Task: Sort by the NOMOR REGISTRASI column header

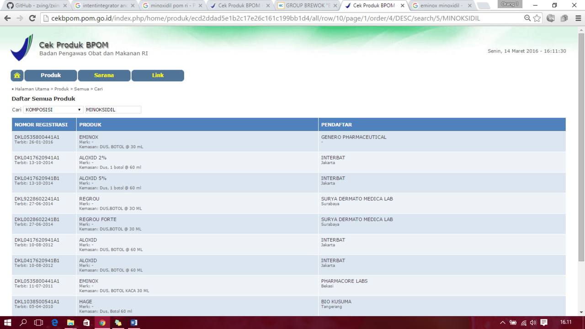Action: (x=41, y=125)
